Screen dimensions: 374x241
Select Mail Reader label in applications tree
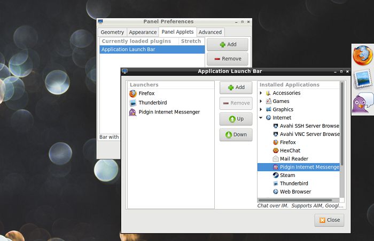coord(294,159)
